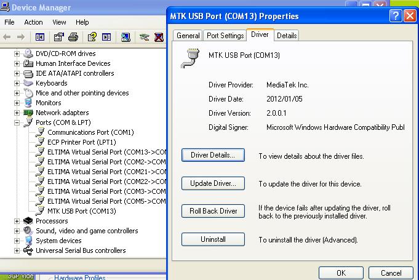This screenshot has width=419, height=280.
Task: Switch to the General tab
Action: 188,36
